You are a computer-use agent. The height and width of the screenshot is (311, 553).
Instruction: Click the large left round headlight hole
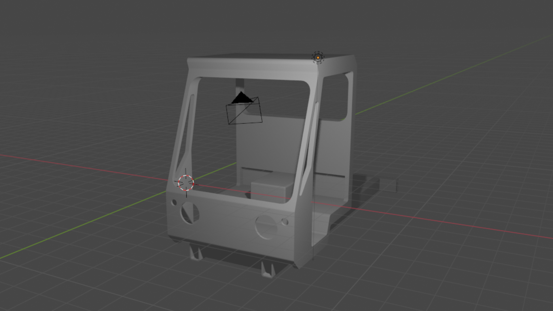click(190, 213)
